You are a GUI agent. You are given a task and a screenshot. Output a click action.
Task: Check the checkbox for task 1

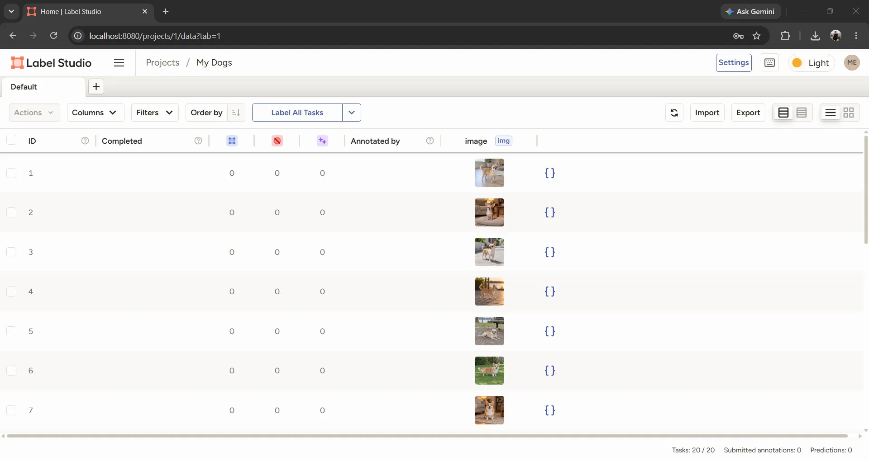click(11, 173)
